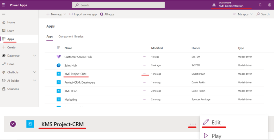The width and height of the screenshot is (274, 140).
Task: Focus the top Search input field
Action: (119, 5)
